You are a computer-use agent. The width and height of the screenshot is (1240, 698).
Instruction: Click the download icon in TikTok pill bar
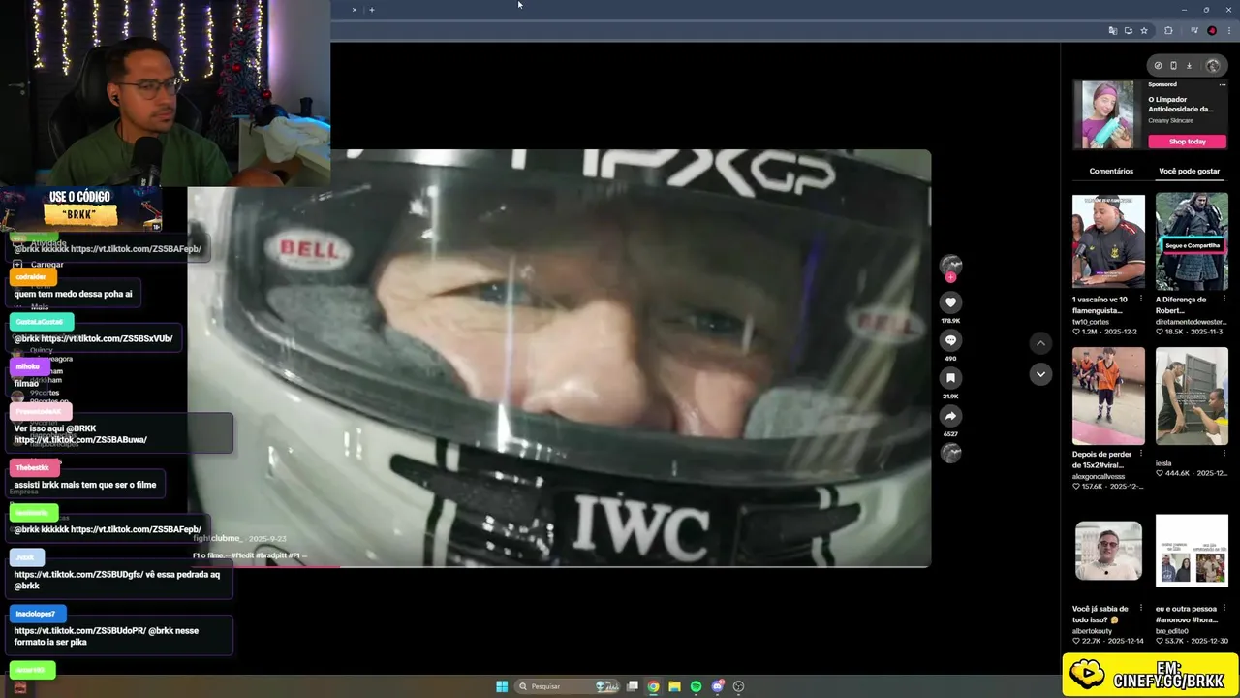pyautogui.click(x=1189, y=66)
